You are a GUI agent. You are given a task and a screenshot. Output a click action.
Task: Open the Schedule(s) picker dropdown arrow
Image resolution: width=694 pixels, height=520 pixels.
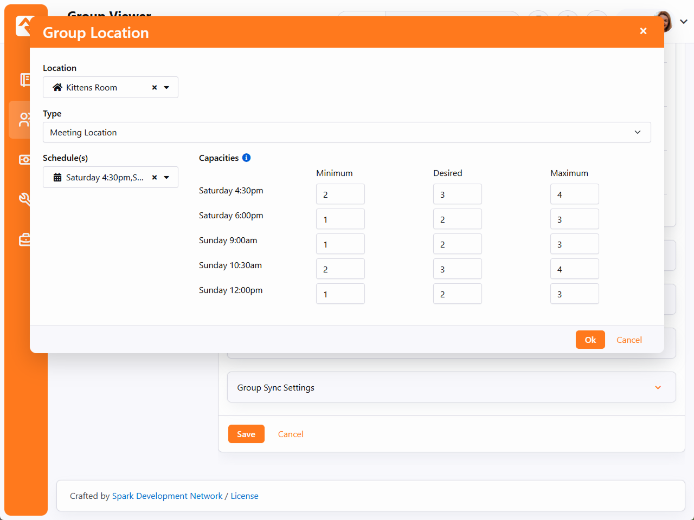coord(166,177)
